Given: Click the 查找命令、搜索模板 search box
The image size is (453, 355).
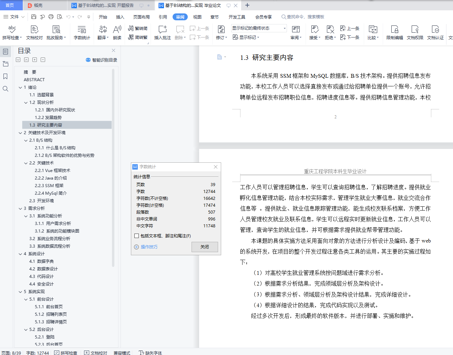Looking at the screenshot, I should click(x=303, y=17).
